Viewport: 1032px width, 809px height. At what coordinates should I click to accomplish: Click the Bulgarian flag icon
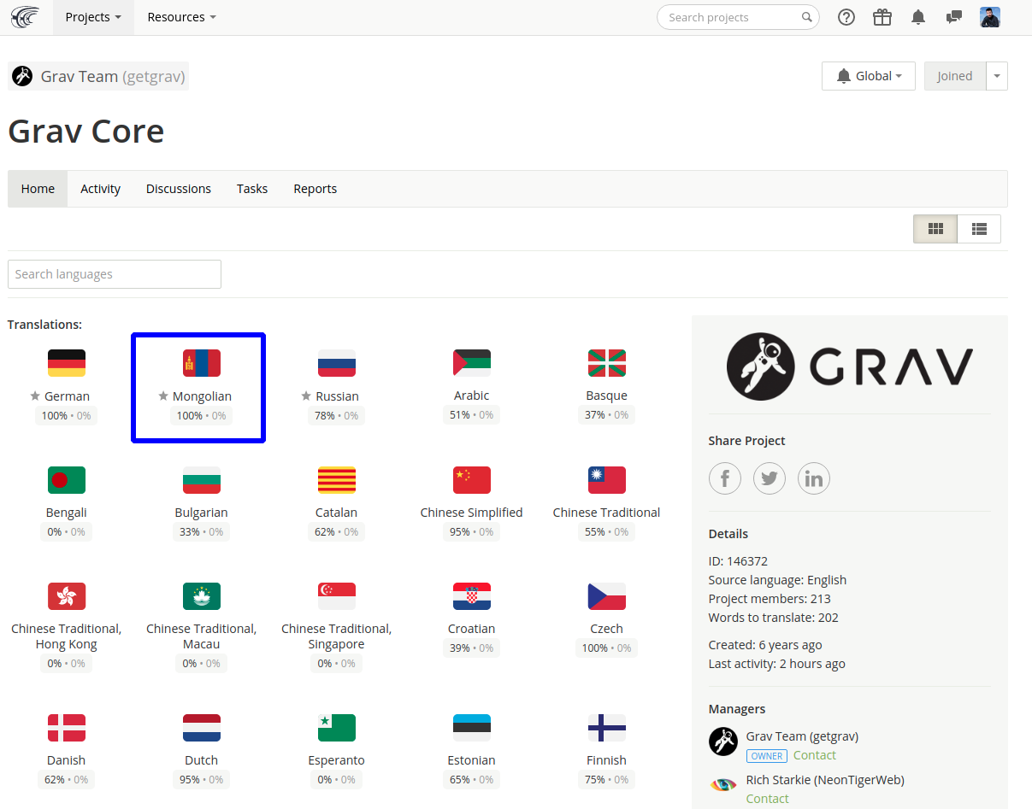(x=202, y=480)
